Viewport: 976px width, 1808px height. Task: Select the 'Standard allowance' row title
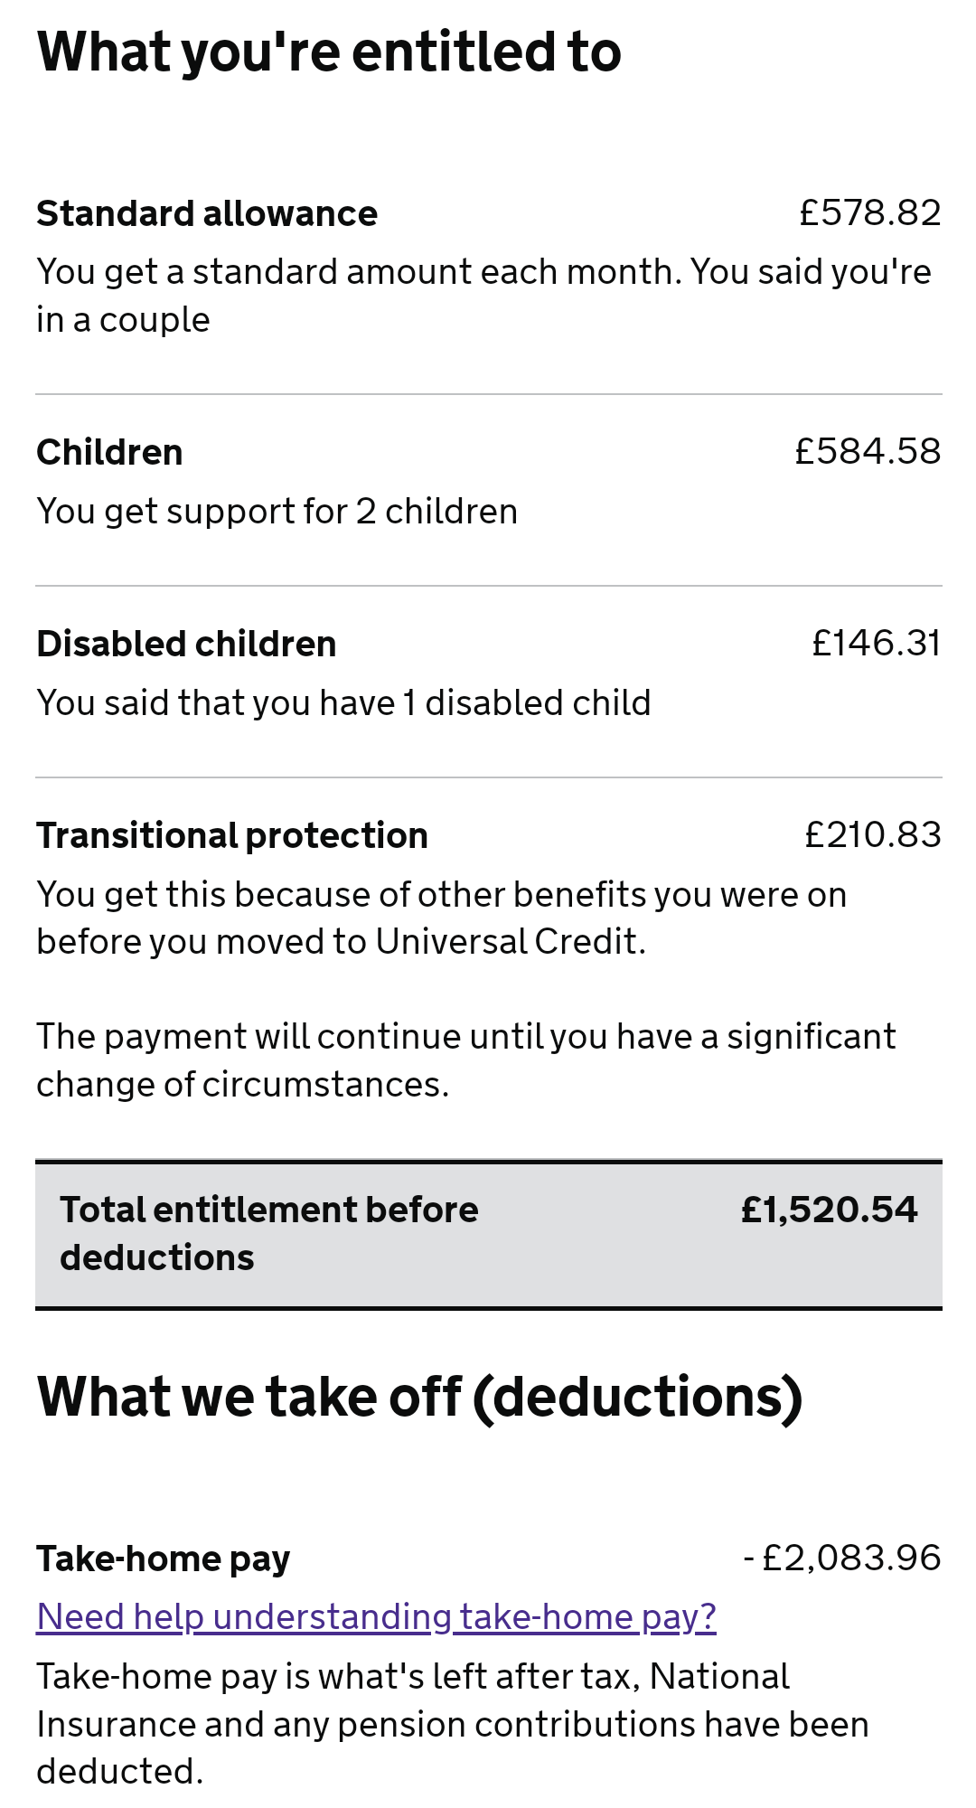207,214
